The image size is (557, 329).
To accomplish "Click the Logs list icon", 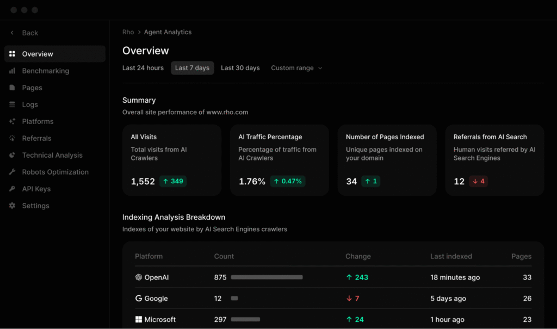I will point(12,104).
